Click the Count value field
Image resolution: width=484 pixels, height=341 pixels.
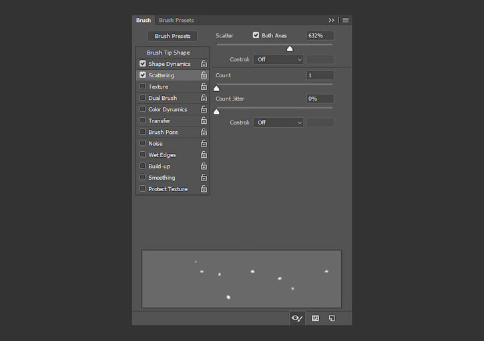point(320,75)
